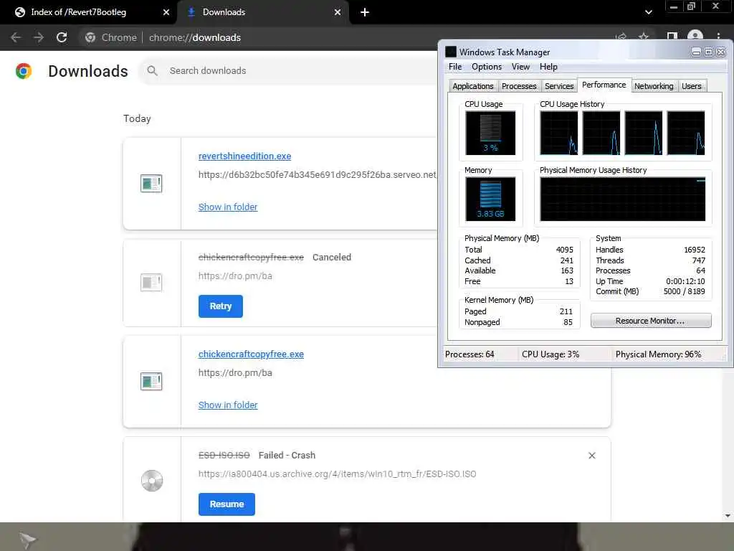The image size is (734, 551).
Task: Close the Index of /Revert7Bootleg tab
Action: tap(166, 12)
